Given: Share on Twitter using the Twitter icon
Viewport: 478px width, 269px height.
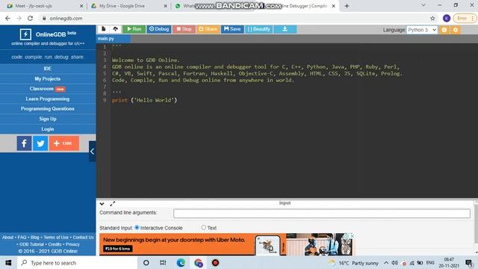Looking at the screenshot, I should (x=40, y=143).
